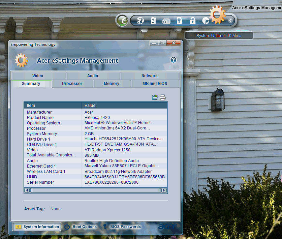Click the Item column header
282x239 pixels.
pos(53,106)
